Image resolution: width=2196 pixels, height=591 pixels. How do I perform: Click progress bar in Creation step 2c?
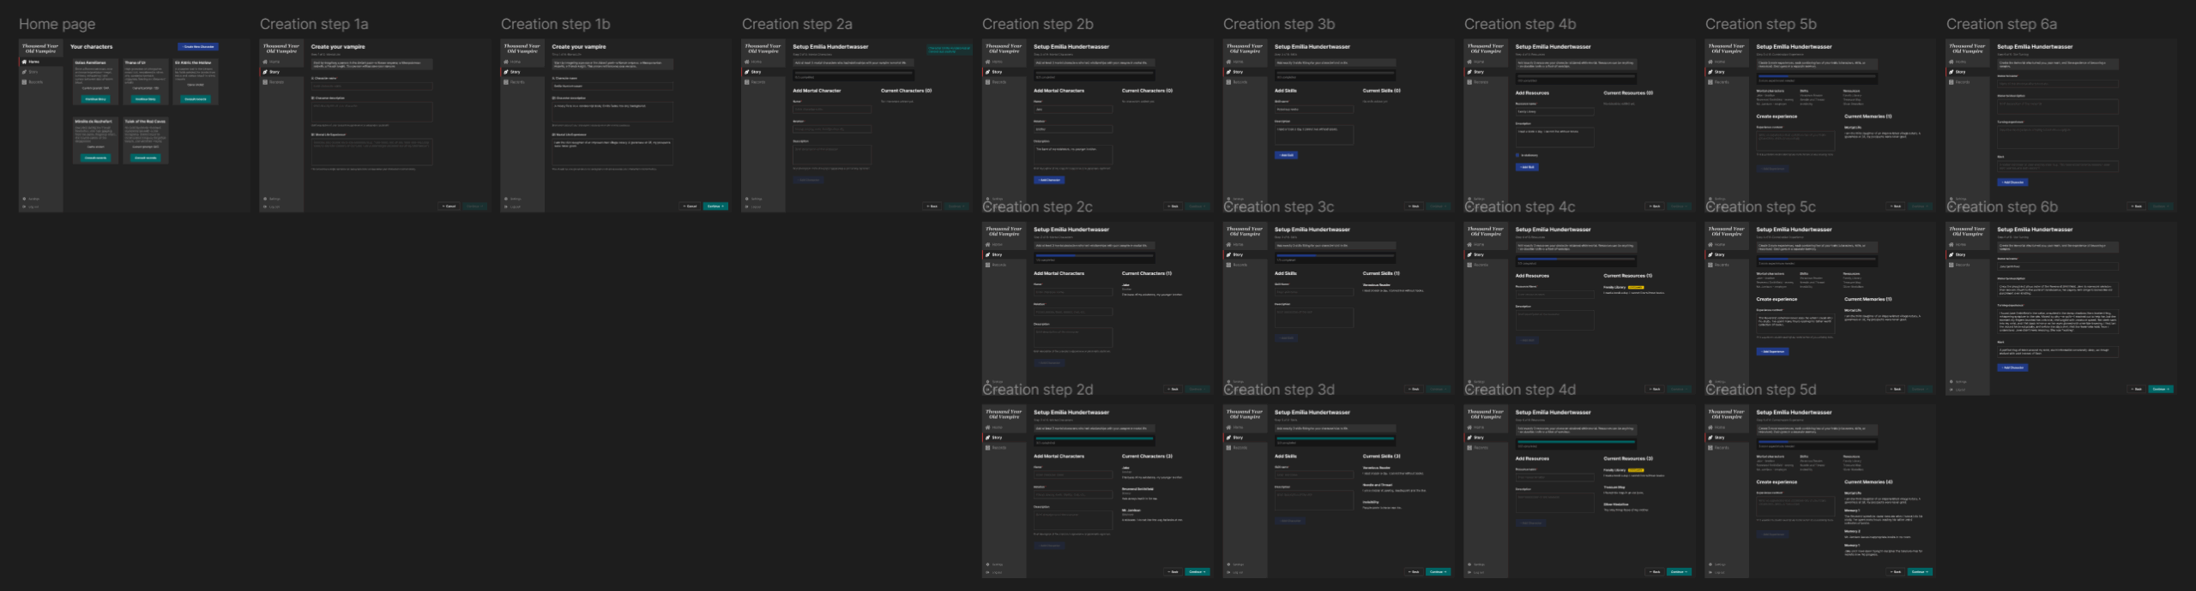1095,255
